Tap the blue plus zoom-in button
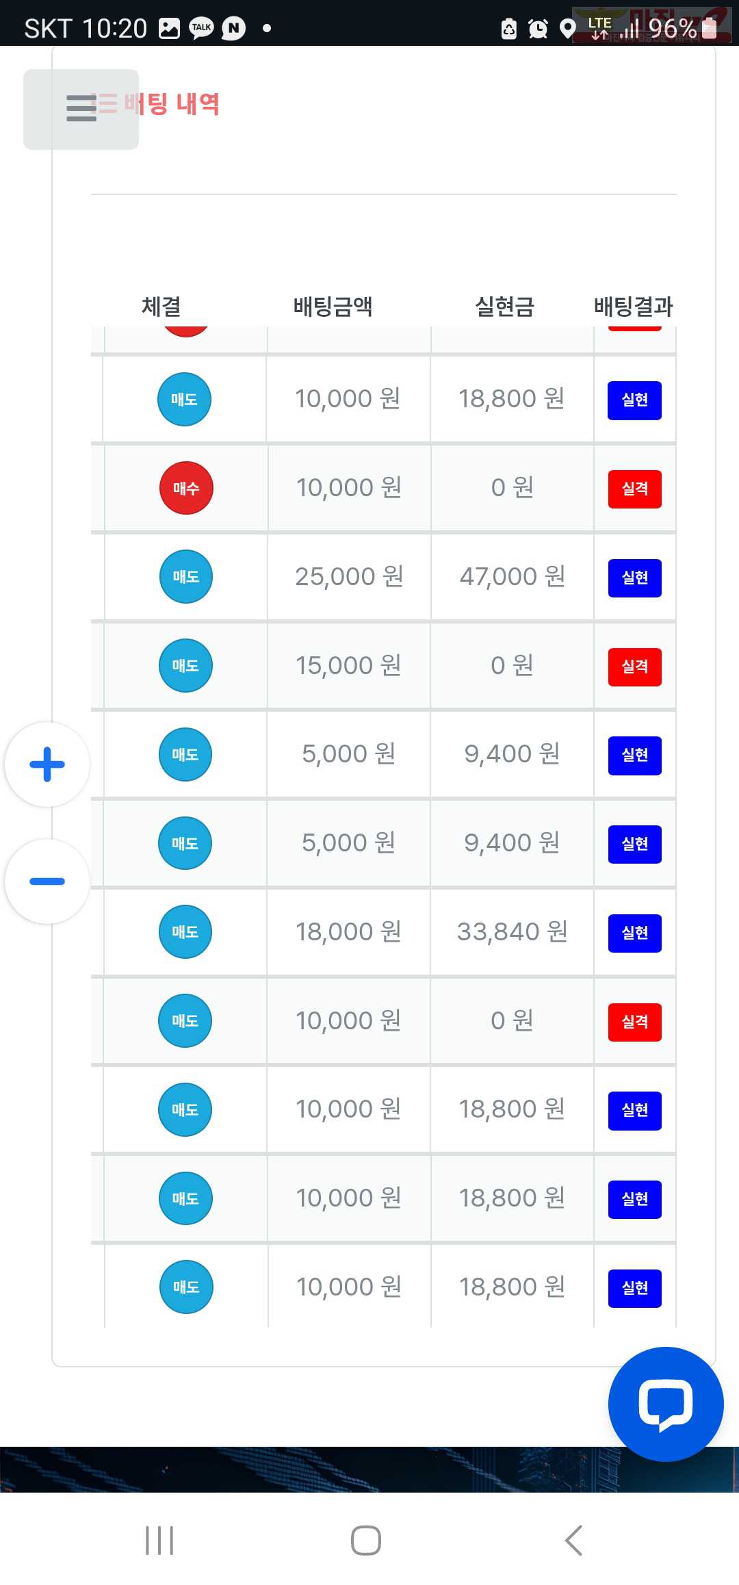 (x=47, y=764)
